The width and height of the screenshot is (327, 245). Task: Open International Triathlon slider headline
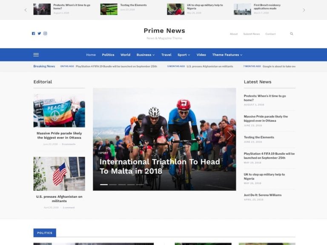tap(160, 166)
